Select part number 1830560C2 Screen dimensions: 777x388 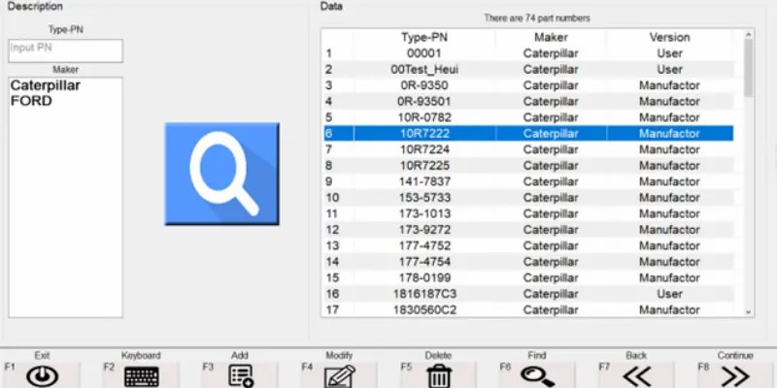[x=528, y=309]
